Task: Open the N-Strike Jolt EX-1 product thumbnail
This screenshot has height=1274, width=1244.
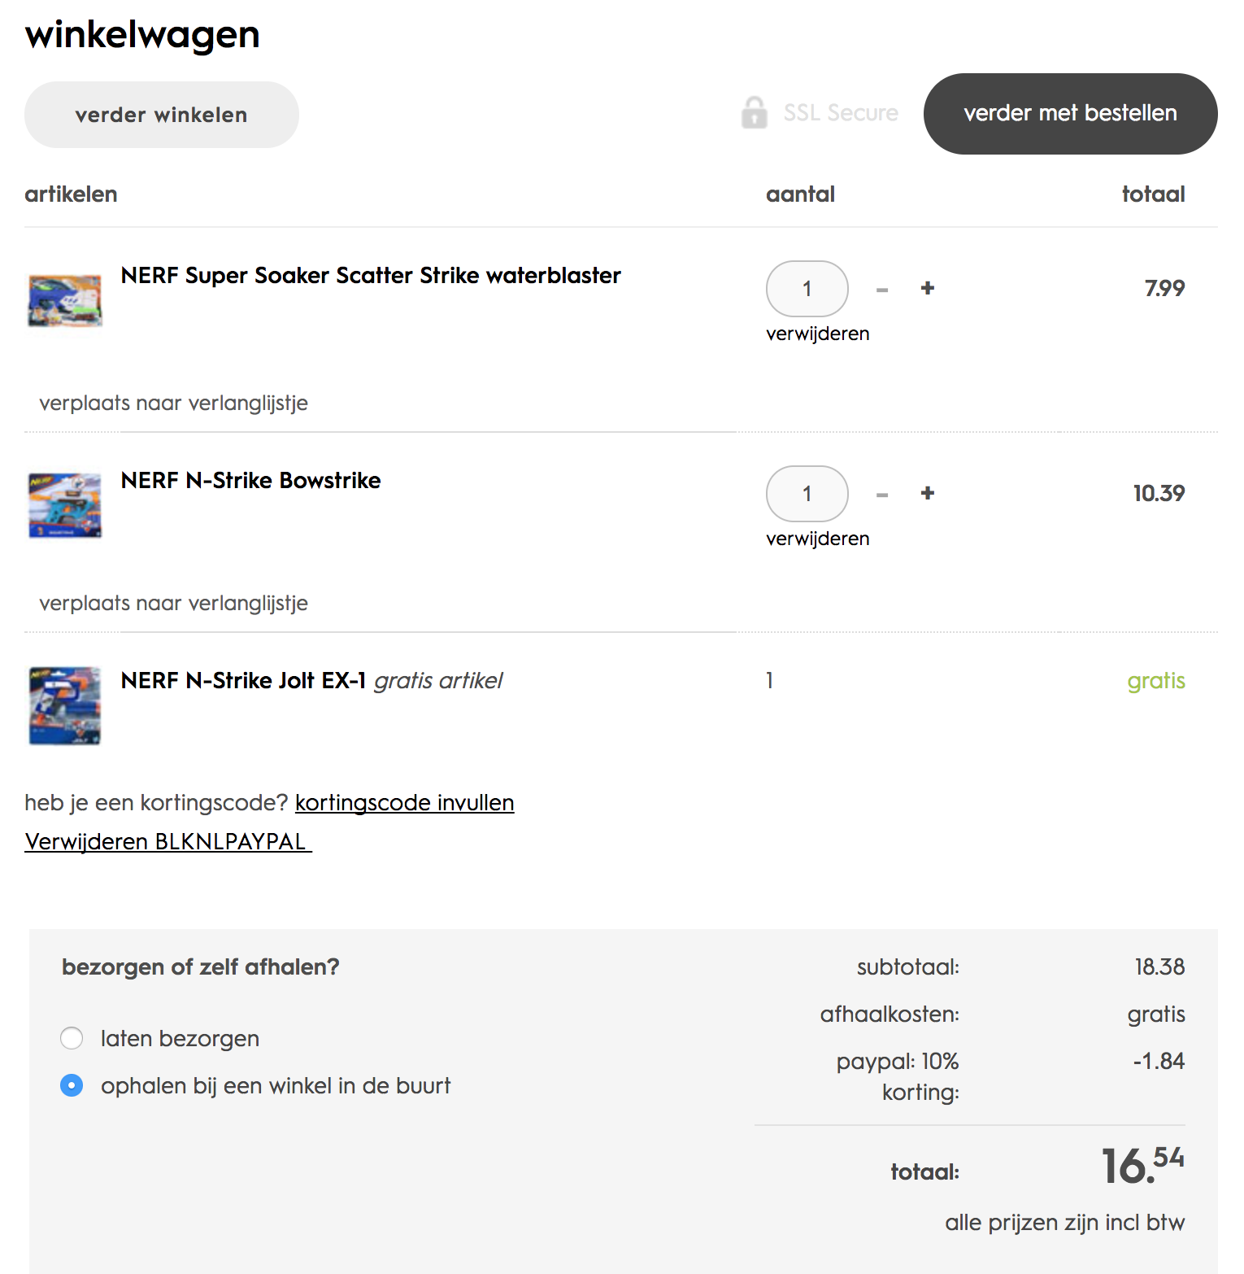Action: 65,705
